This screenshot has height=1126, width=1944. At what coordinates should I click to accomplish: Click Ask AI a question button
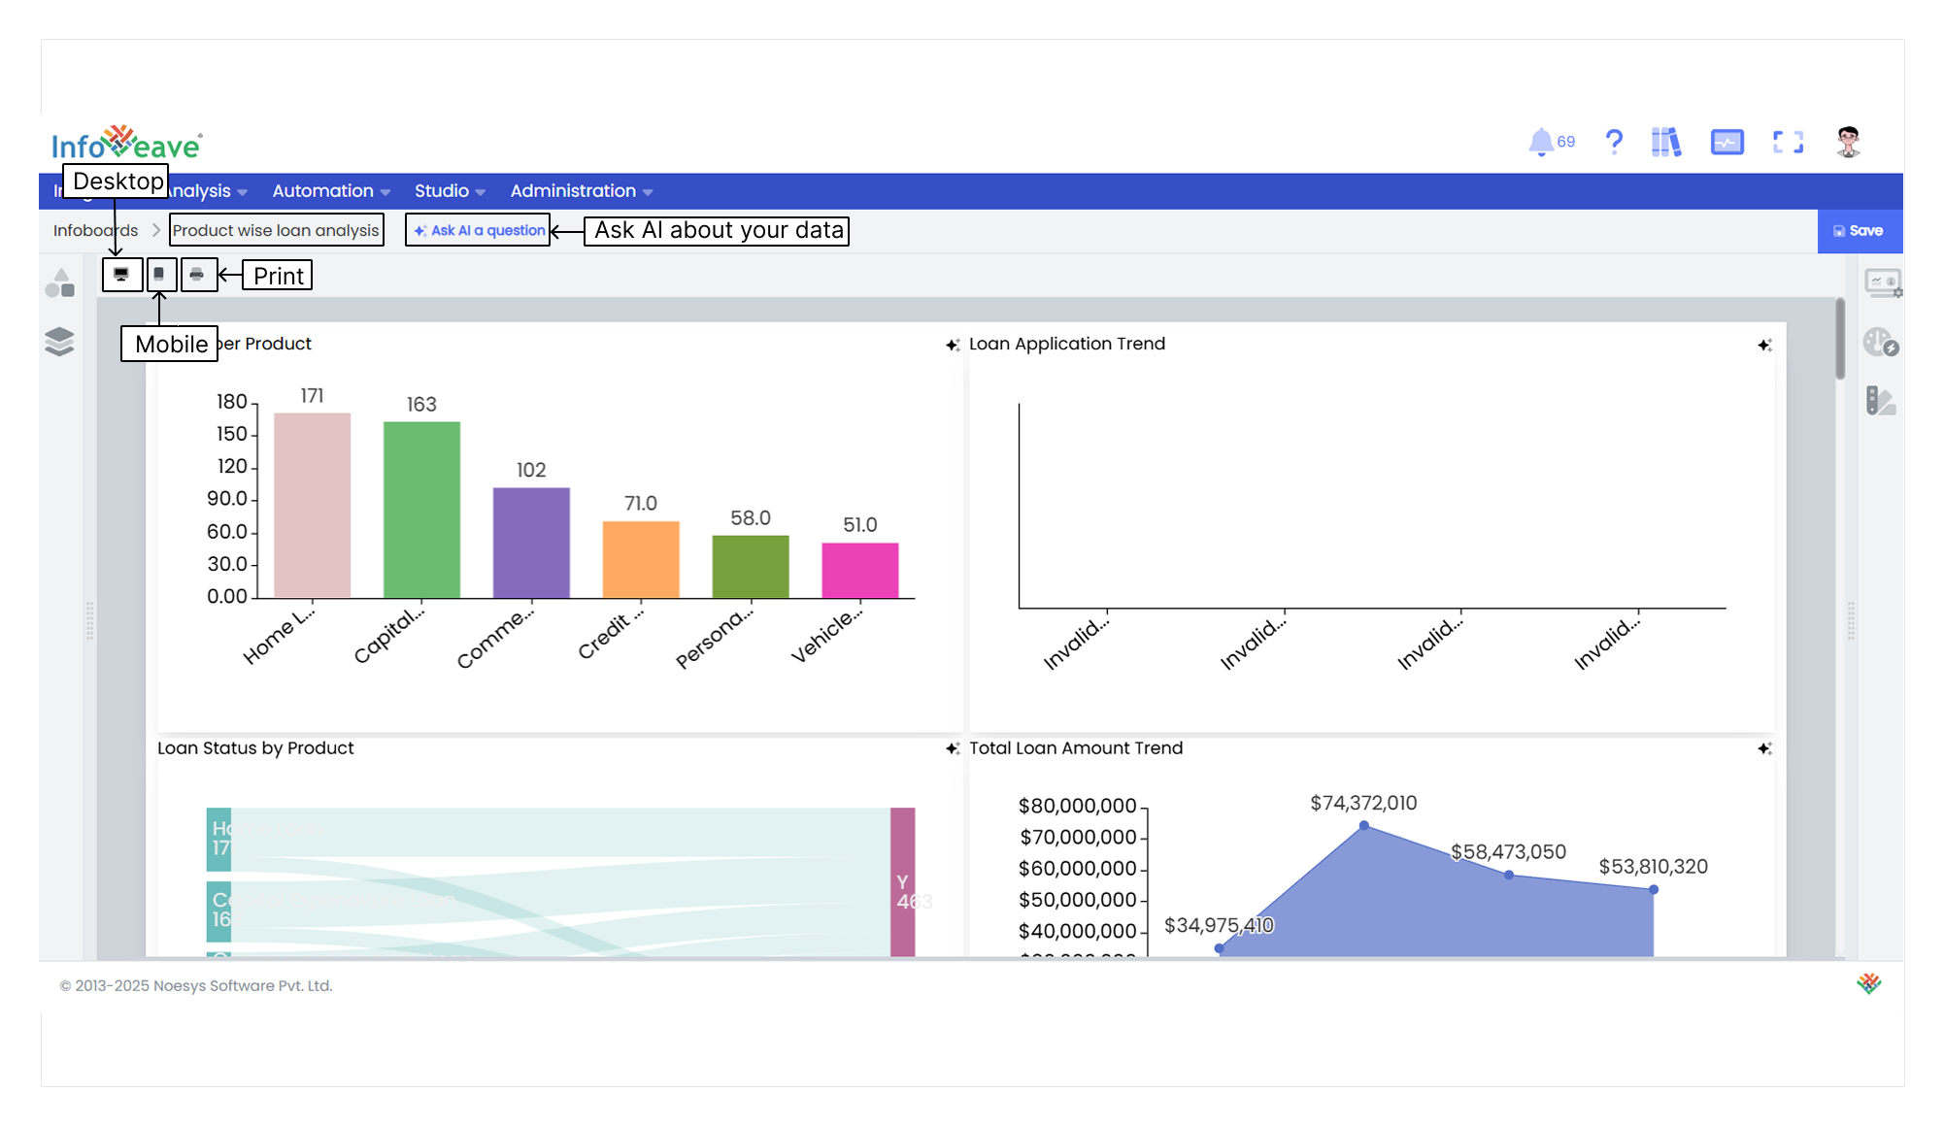point(478,230)
